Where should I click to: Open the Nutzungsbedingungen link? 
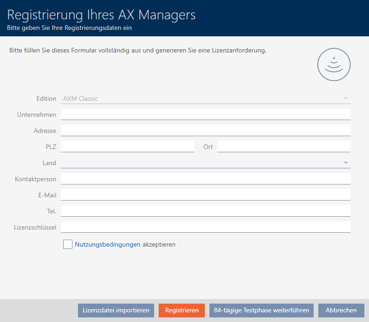coord(107,245)
